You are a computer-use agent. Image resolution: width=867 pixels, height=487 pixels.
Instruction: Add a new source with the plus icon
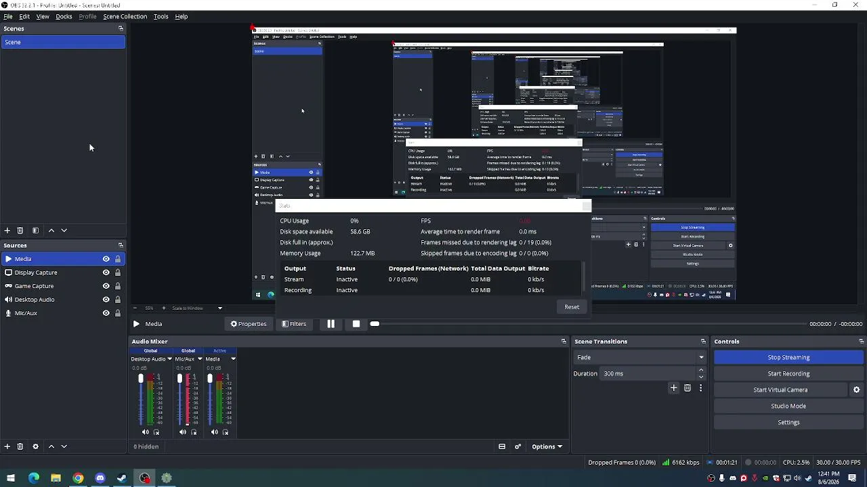7,446
